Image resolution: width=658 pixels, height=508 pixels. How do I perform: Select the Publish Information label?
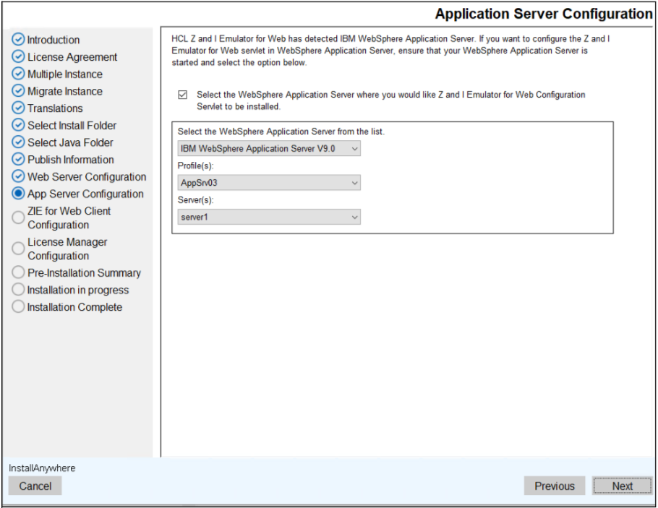tap(71, 160)
